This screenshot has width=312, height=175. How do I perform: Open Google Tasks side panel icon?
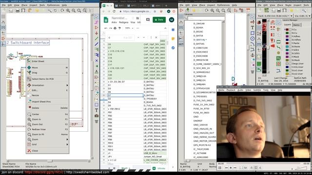tap(173, 48)
